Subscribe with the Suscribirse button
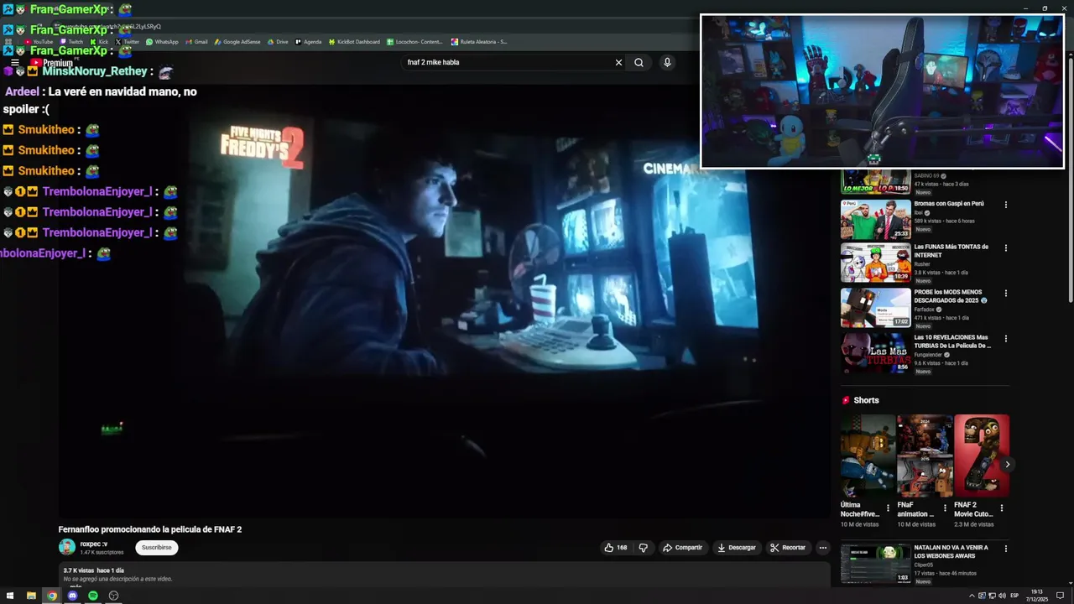Image resolution: width=1074 pixels, height=604 pixels. click(x=156, y=548)
